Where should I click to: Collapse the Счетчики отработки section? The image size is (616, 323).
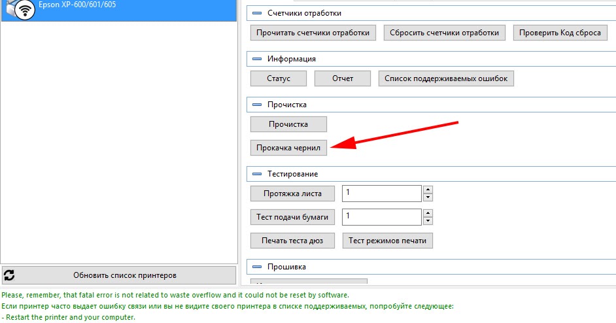coord(257,13)
